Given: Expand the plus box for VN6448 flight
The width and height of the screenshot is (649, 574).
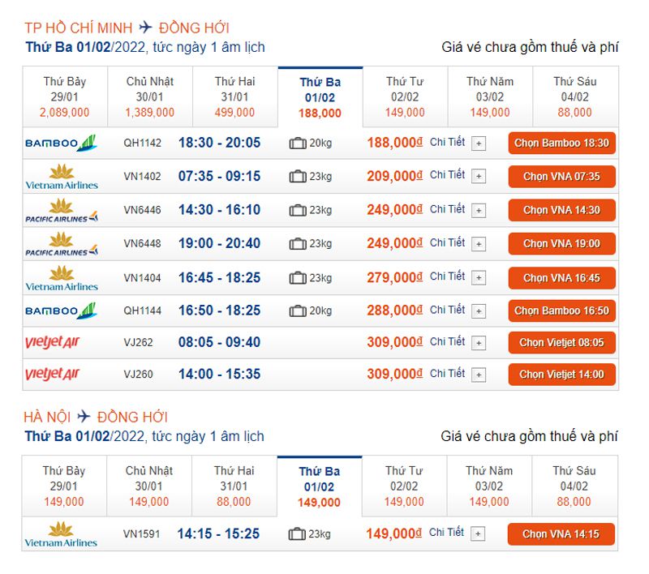Looking at the screenshot, I should click(x=479, y=244).
